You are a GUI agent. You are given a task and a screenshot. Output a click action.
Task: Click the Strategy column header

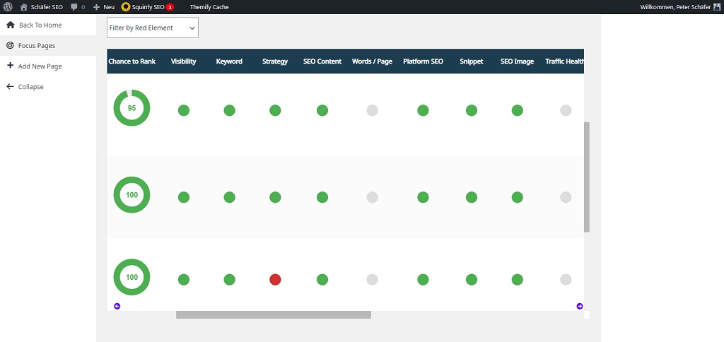point(275,61)
